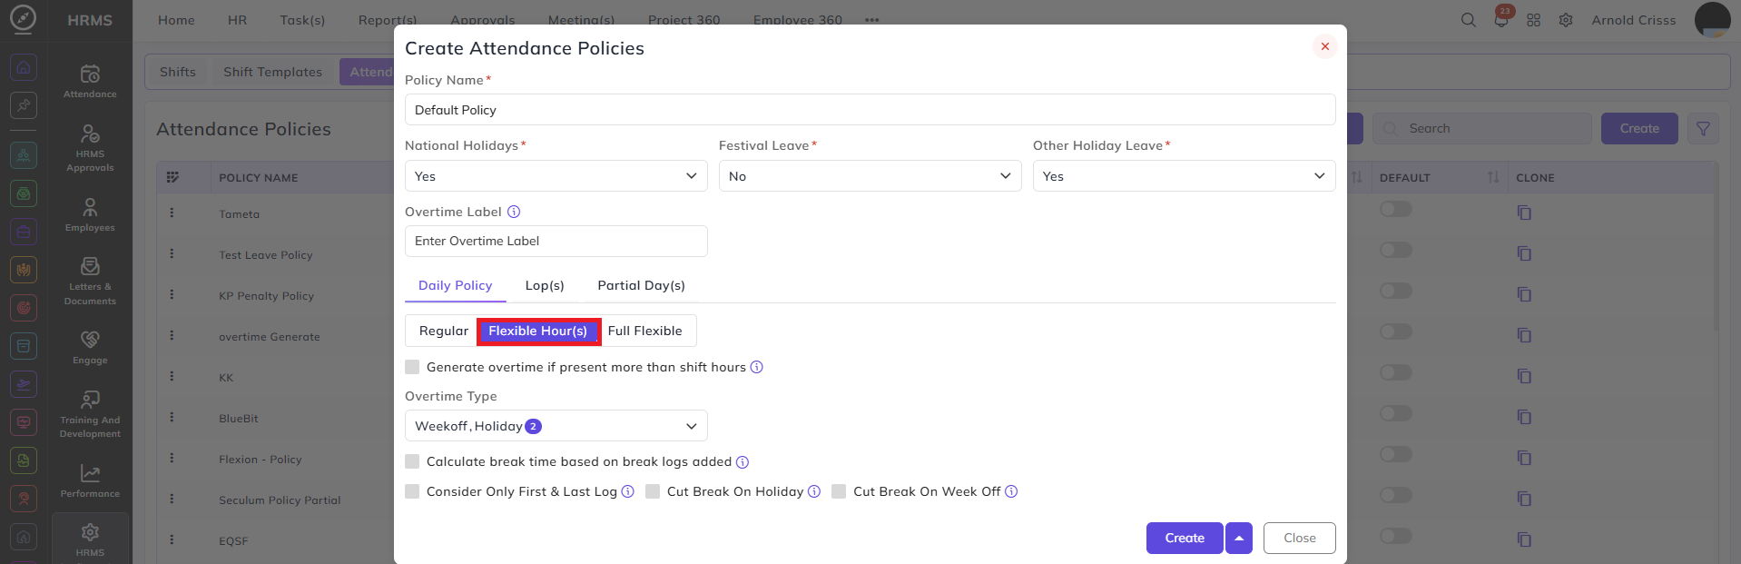Open Shift Templates tab

pos(272,72)
